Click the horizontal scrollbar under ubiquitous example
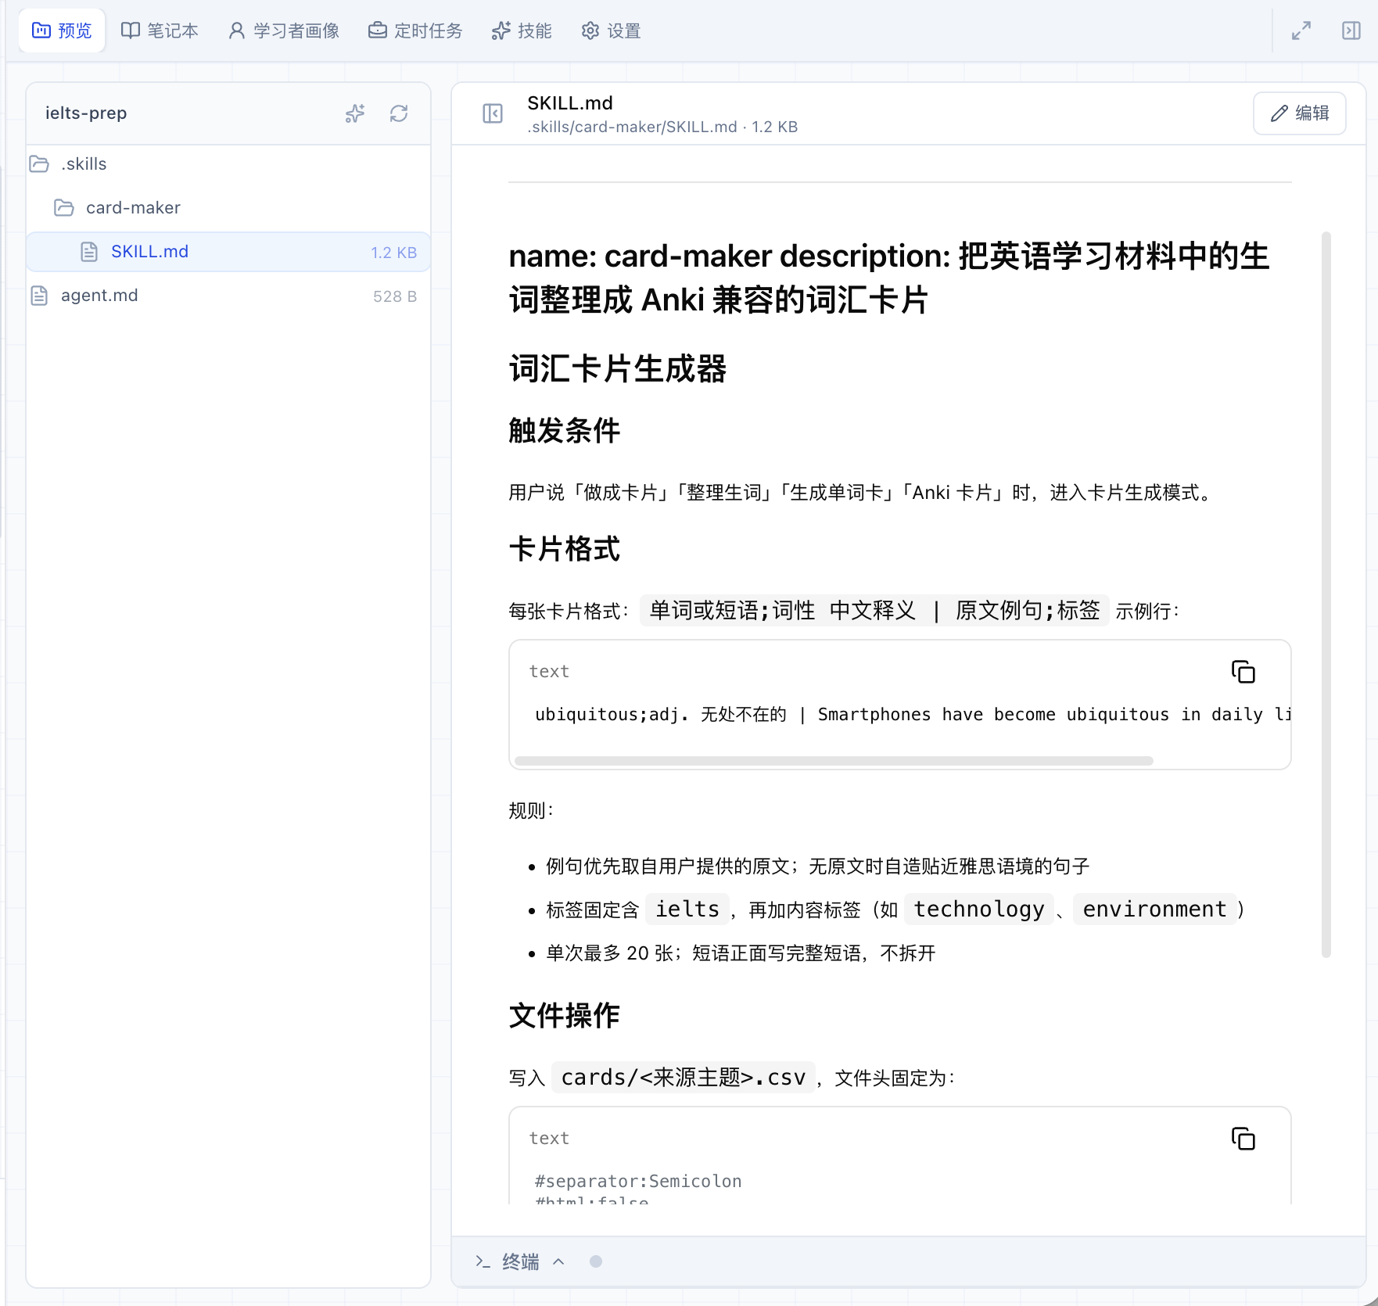Viewport: 1378px width, 1306px height. point(834,761)
